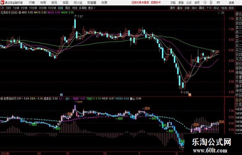Click the 龙源技术 stock name in title bar
242x155 pixels.
(156, 3)
